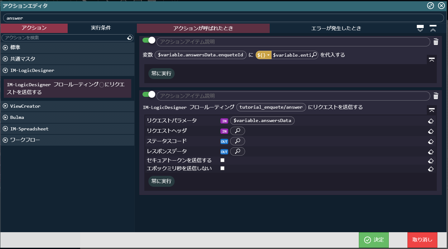Collapse all action items icon

[x=433, y=28]
